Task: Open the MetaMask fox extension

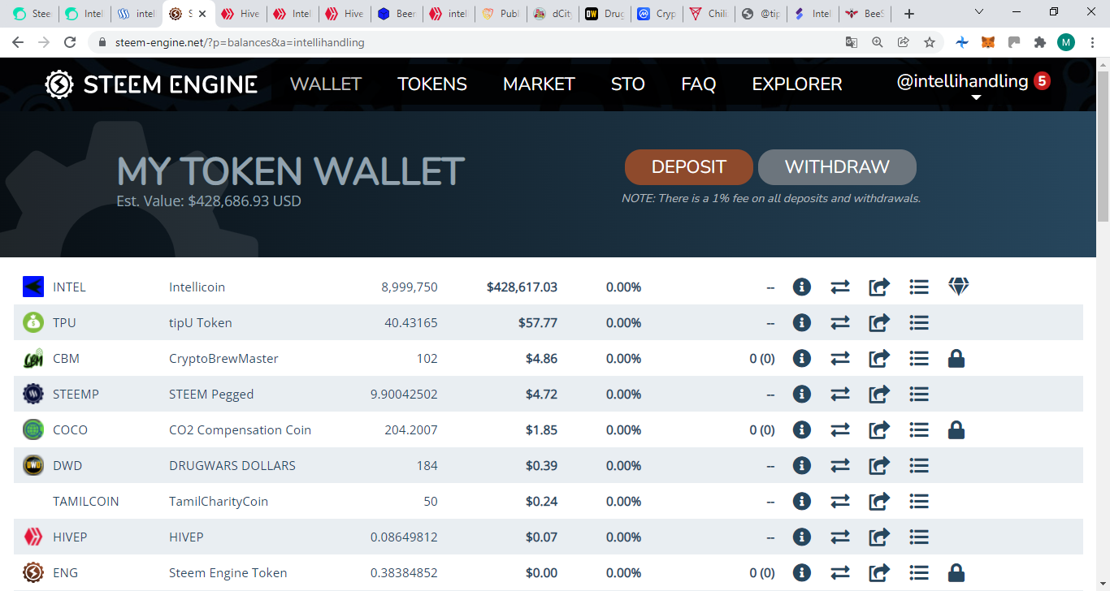Action: (988, 42)
